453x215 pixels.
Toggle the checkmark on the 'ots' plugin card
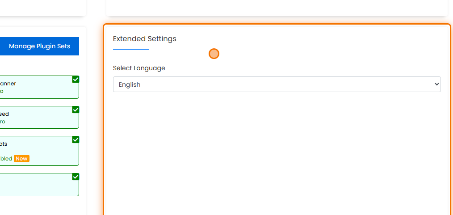75,140
